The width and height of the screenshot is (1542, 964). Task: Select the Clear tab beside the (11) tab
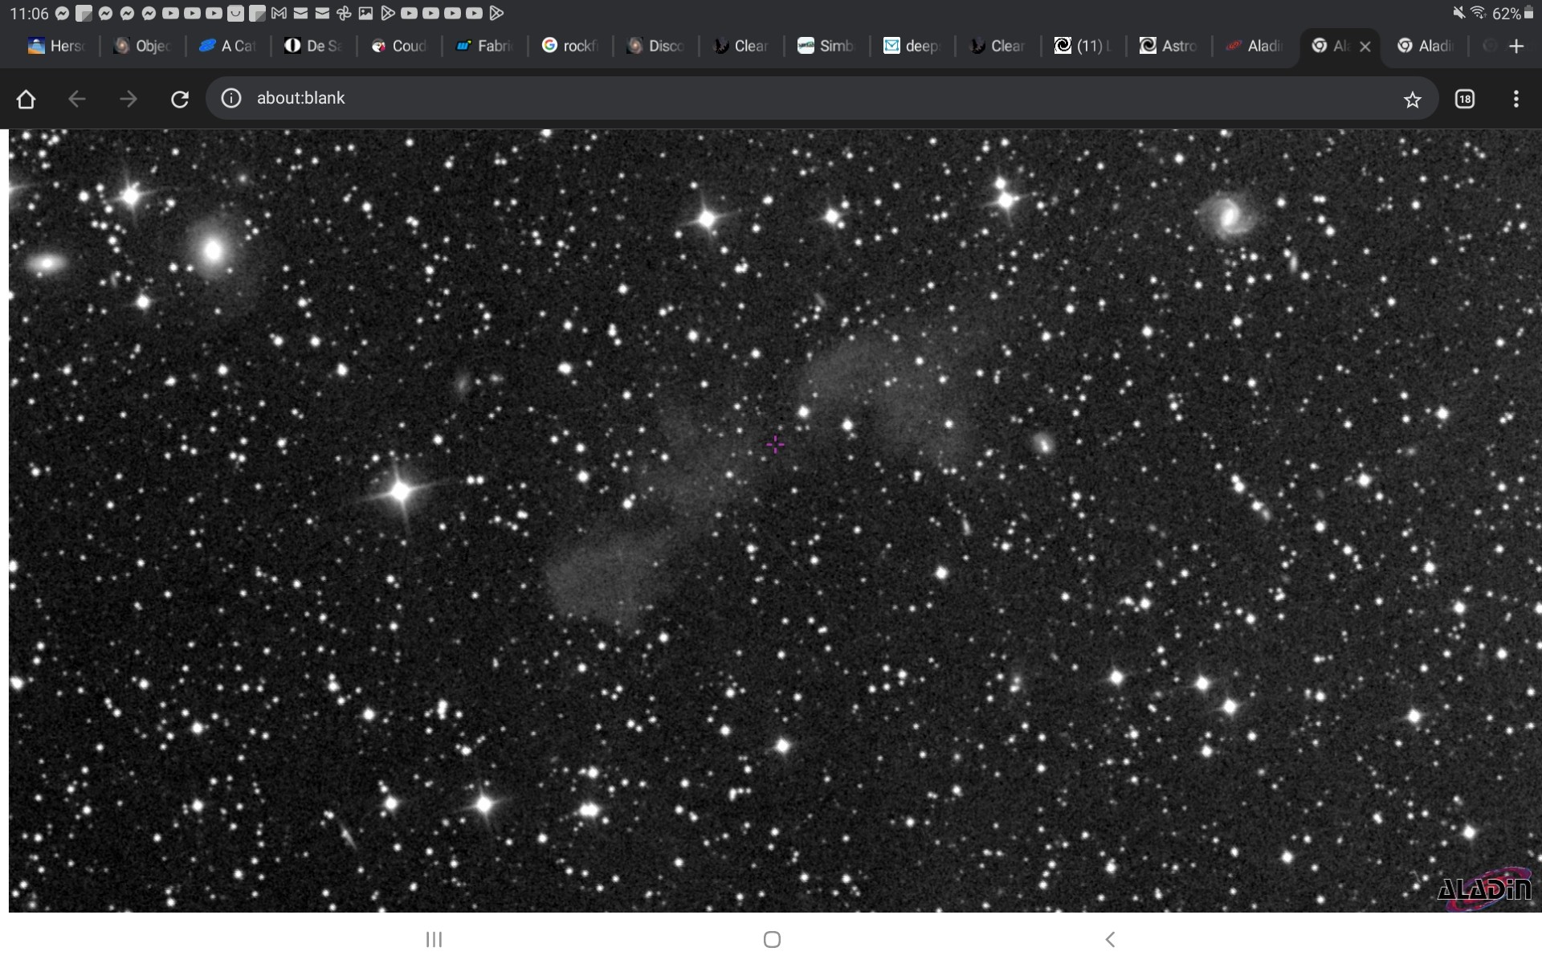tap(998, 47)
